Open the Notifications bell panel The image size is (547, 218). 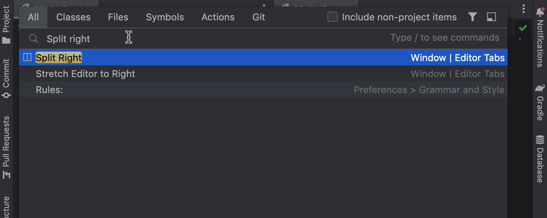(540, 36)
